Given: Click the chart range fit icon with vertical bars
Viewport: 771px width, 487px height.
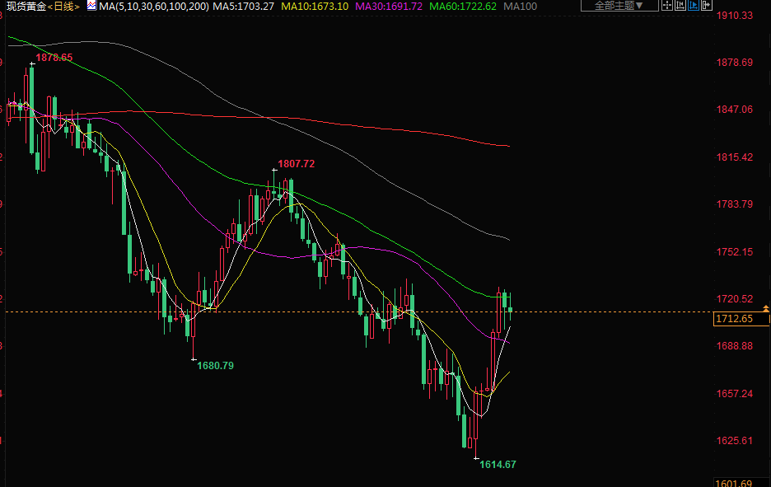Looking at the screenshot, I should pyautogui.click(x=680, y=5).
